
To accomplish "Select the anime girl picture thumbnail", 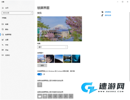I will (50, 59).
